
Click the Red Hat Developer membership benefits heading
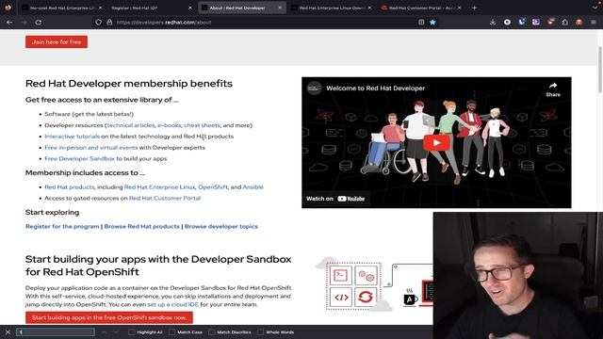click(x=129, y=84)
